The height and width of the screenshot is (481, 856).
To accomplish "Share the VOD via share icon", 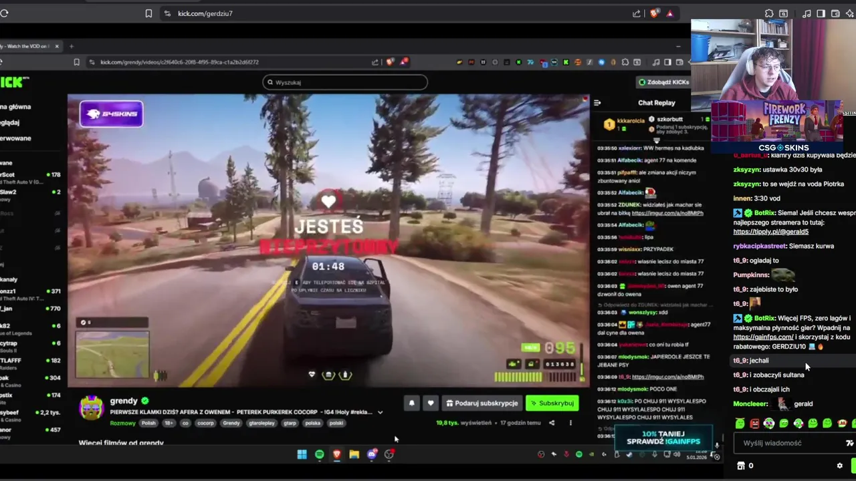I will pos(552,423).
